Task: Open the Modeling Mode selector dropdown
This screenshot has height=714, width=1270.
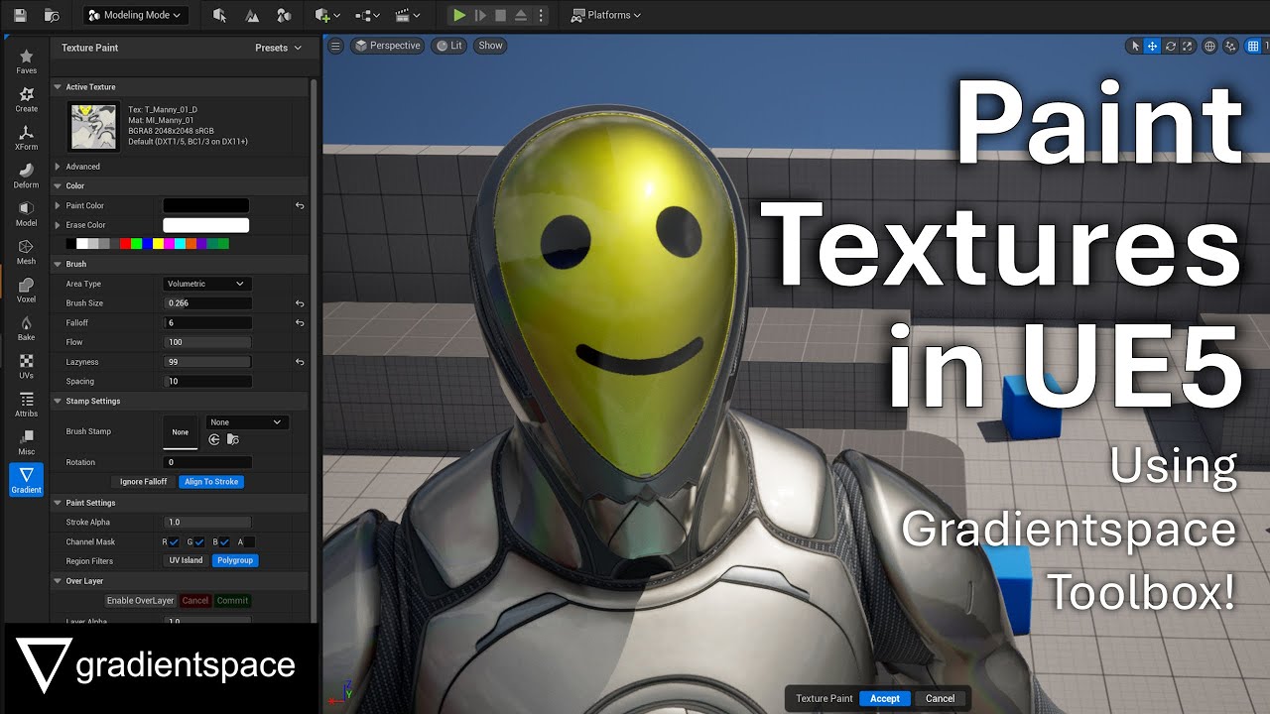Action: coord(135,15)
